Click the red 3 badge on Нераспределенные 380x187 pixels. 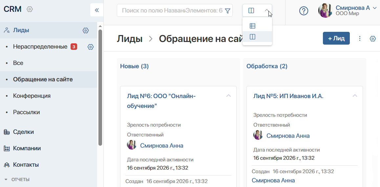pyautogui.click(x=74, y=47)
